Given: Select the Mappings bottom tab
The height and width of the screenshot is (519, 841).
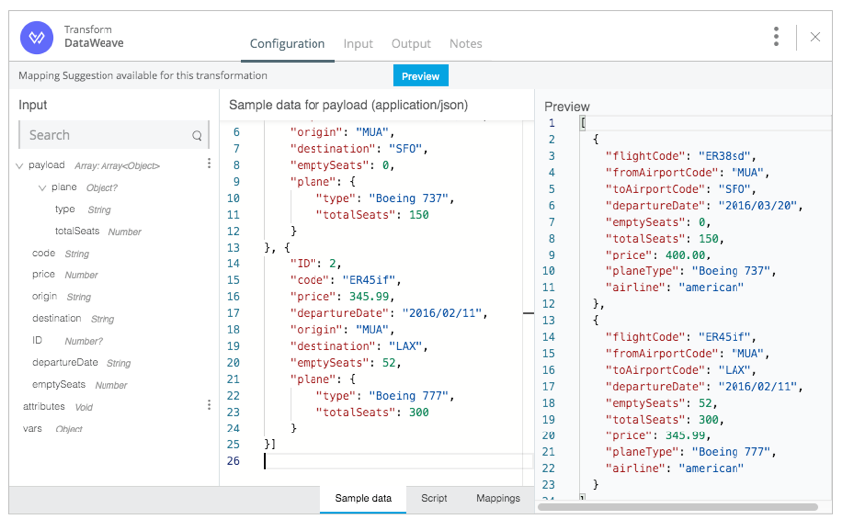Looking at the screenshot, I should coord(498,499).
